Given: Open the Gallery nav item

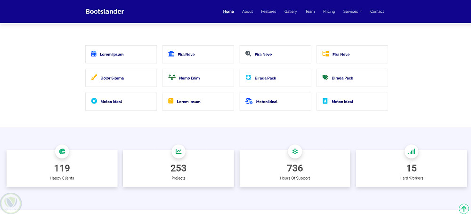Looking at the screenshot, I should pyautogui.click(x=291, y=11).
